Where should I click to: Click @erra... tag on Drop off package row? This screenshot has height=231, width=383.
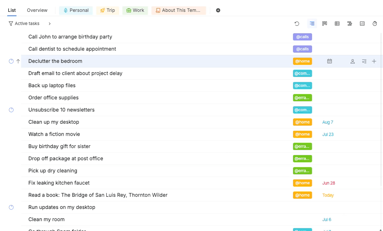click(x=302, y=159)
